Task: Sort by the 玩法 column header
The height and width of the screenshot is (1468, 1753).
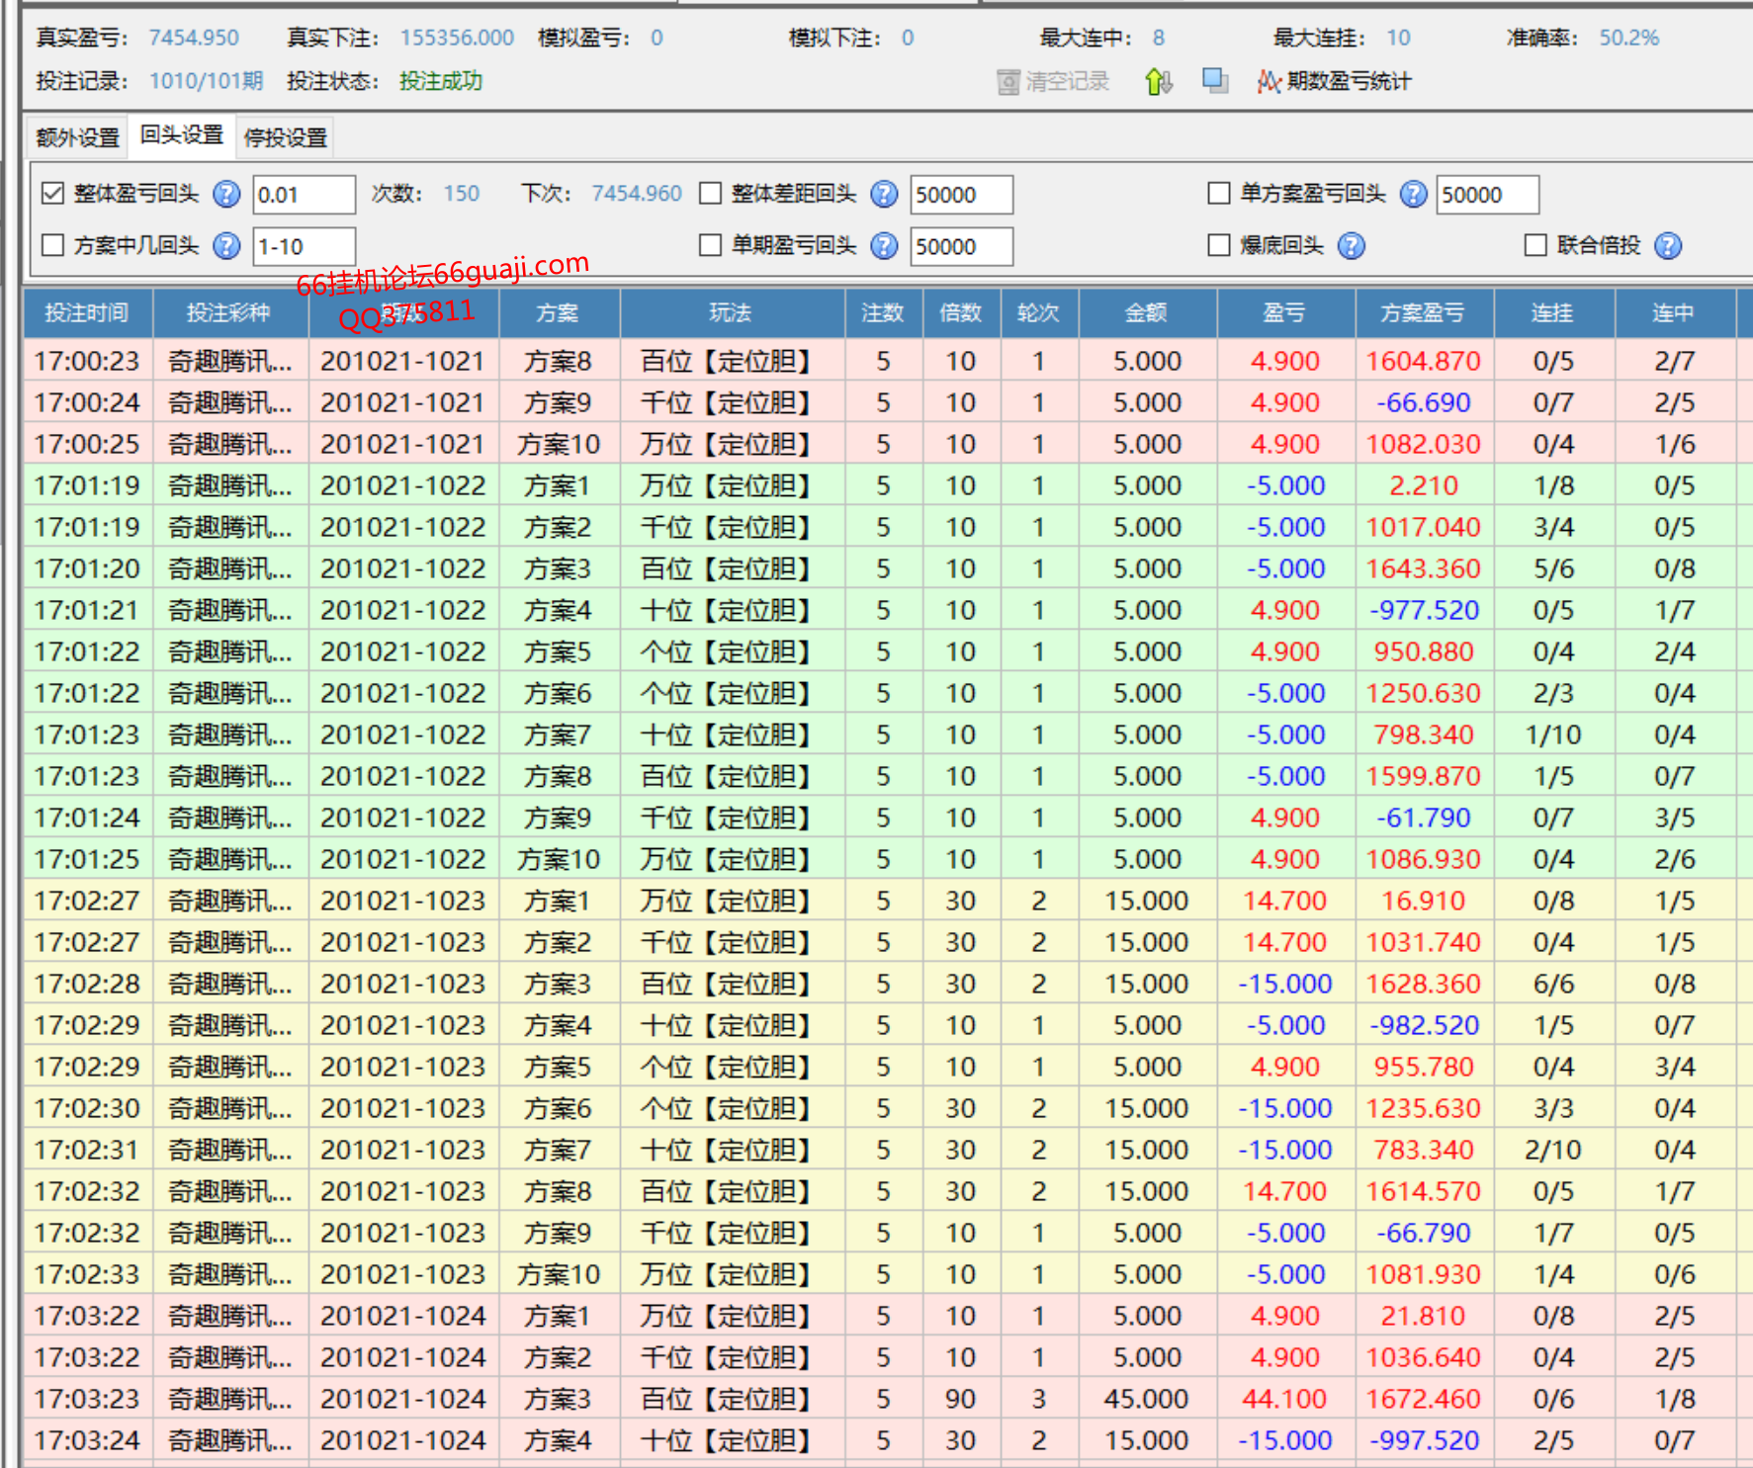Action: (731, 312)
